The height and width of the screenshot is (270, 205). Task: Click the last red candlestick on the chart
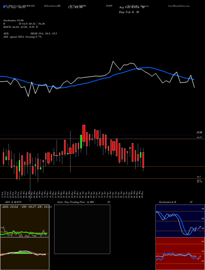[143, 160]
